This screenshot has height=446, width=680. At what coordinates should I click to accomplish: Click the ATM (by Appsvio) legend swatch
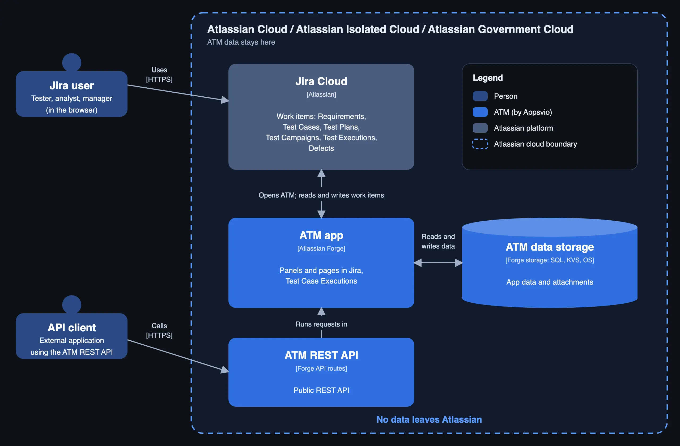pos(480,112)
